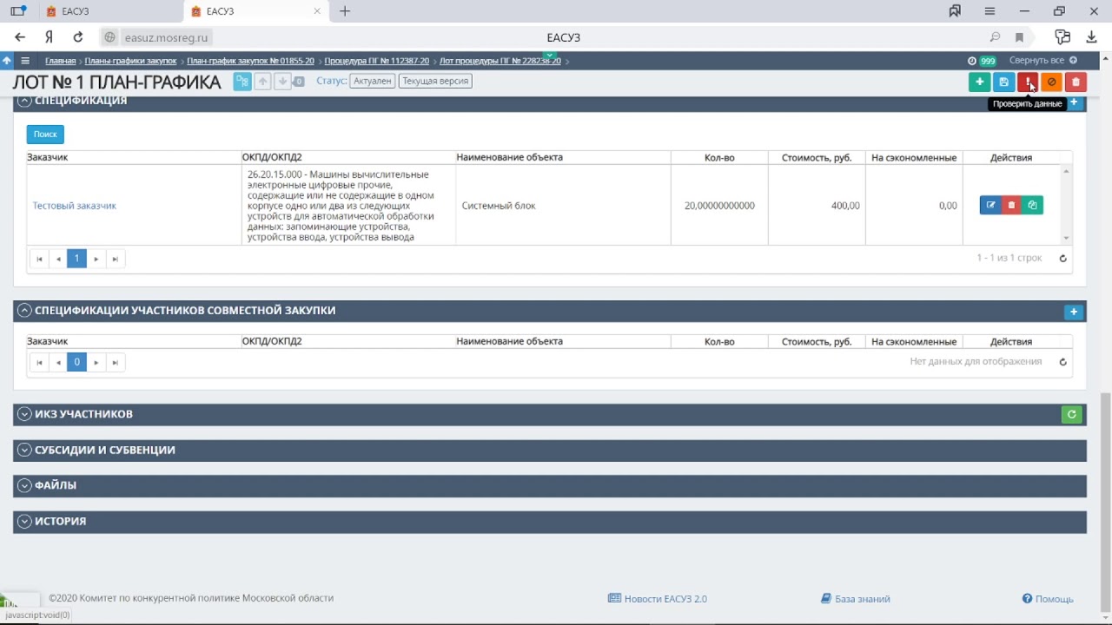Copy the "Системный блок" specification row
The width and height of the screenshot is (1112, 625).
(x=1032, y=206)
